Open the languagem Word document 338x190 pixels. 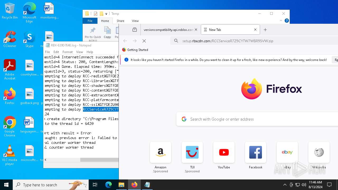tap(30, 125)
